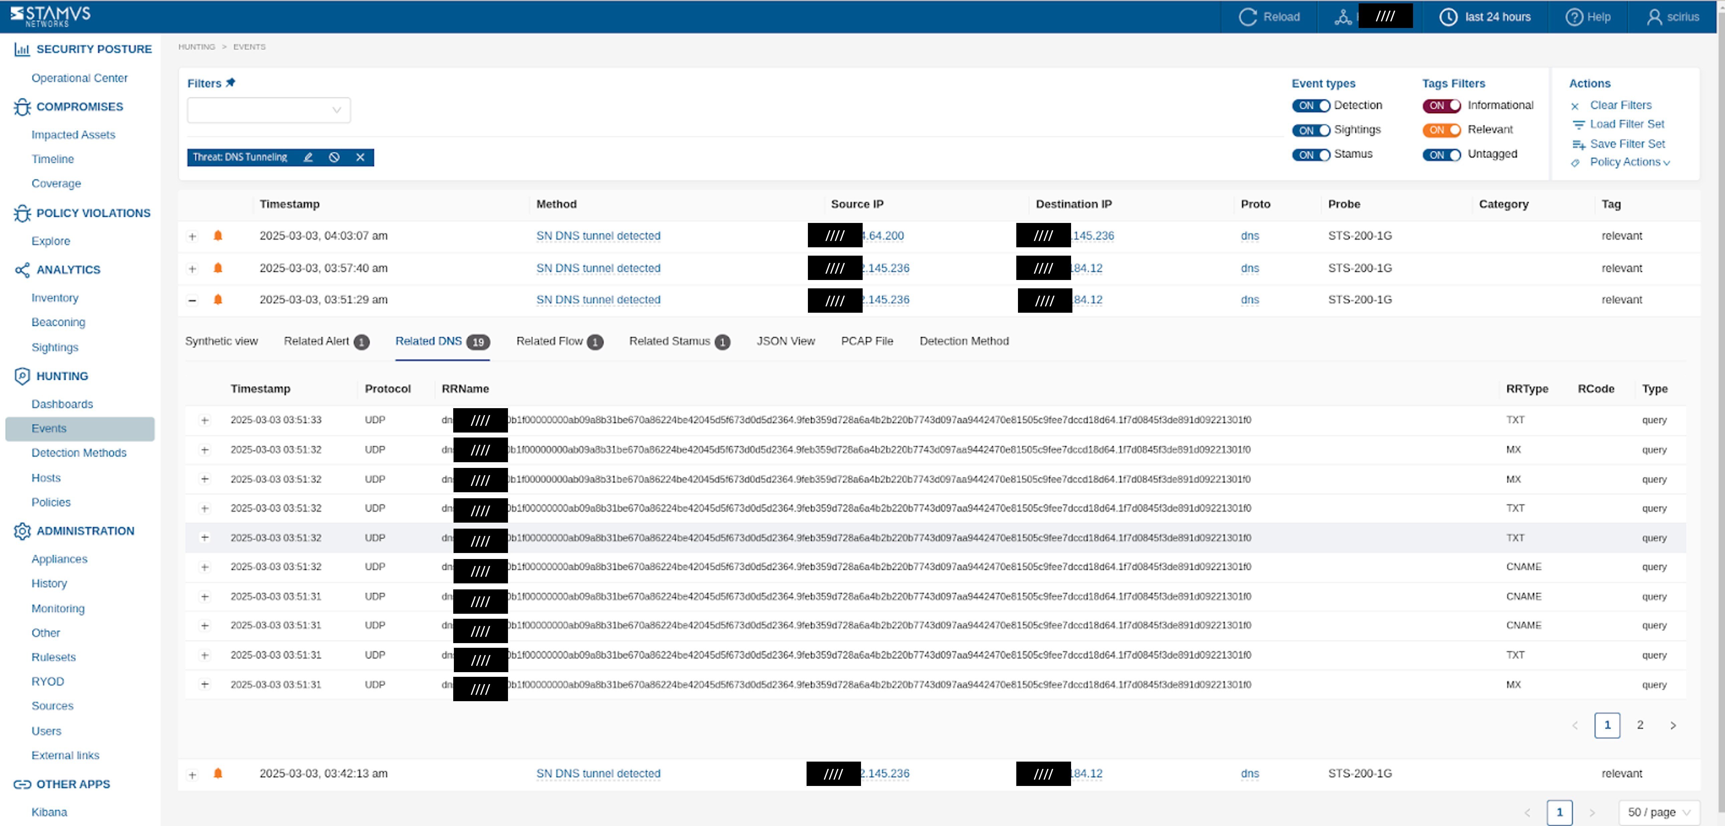Open the PCAP File tab
This screenshot has width=1725, height=826.
pos(867,341)
